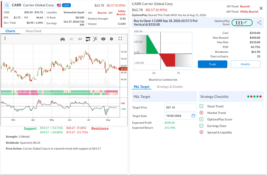Click the Earnings Date check icon
Image resolution: width=267 pixels, height=175 pixels.
(x=202, y=126)
